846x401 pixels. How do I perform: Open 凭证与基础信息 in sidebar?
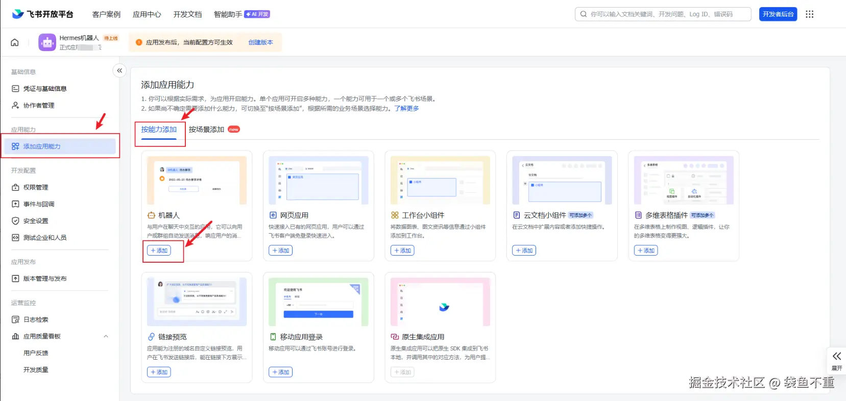pos(45,89)
